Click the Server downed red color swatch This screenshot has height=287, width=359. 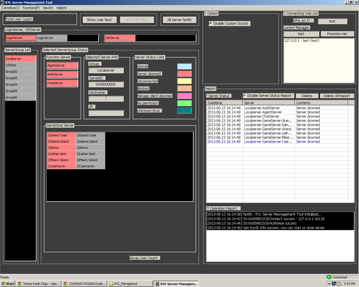(184, 74)
